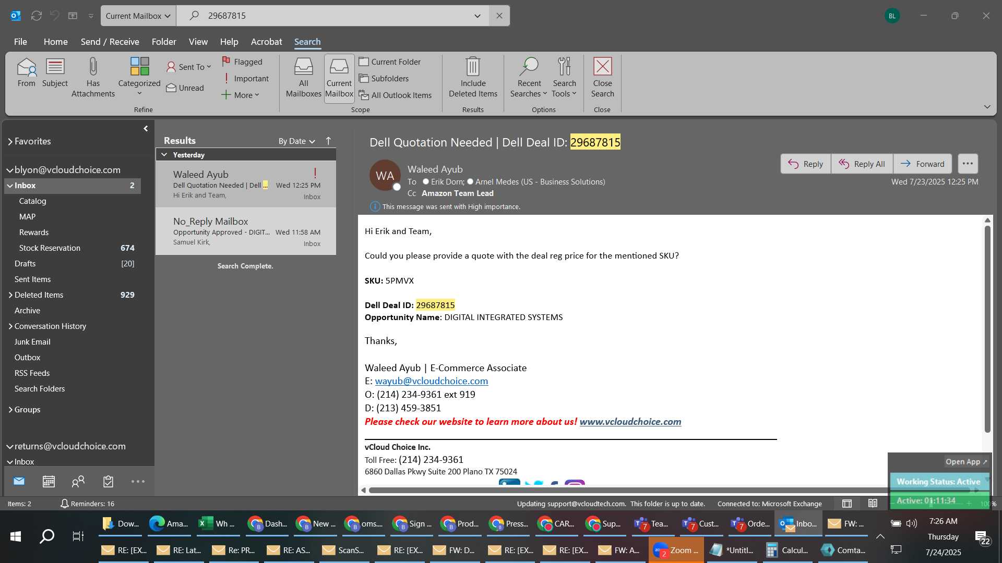Collapse the ribbon with chevron
This screenshot has height=563, width=1002.
click(987, 107)
